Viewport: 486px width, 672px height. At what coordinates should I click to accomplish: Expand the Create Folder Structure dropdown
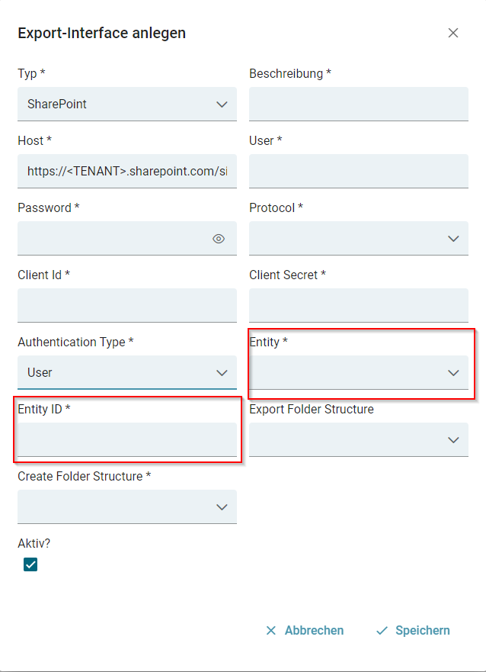(x=127, y=506)
